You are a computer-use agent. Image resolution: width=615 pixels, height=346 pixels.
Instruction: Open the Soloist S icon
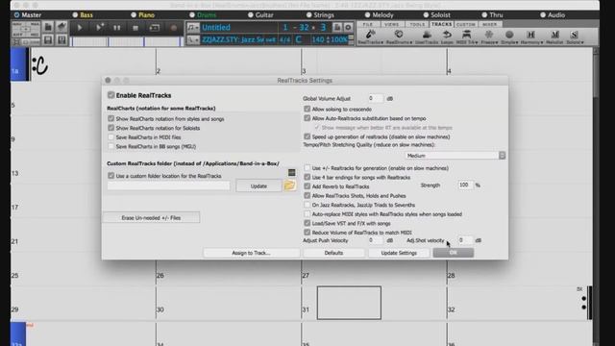[x=575, y=37]
